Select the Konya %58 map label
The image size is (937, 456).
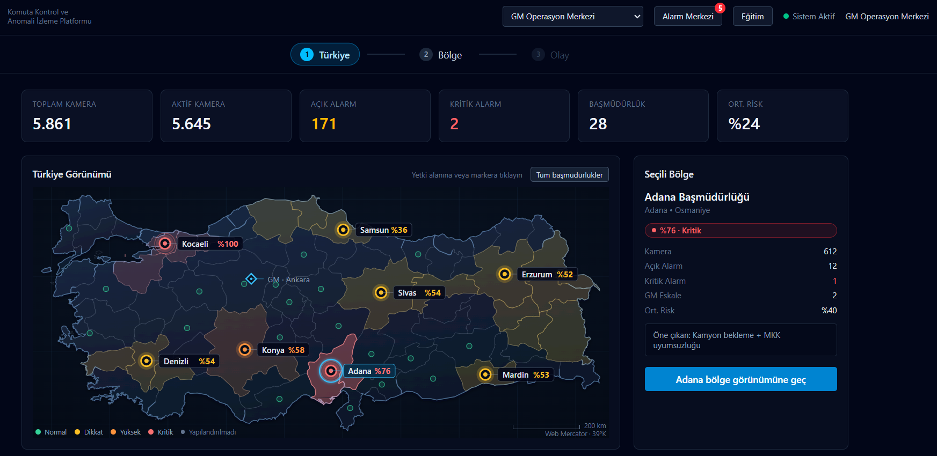pos(283,350)
